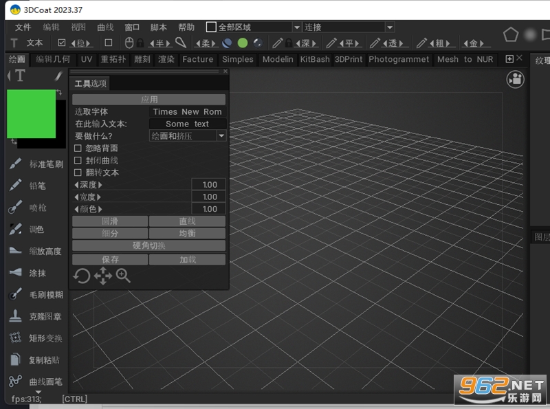Select the 铅笔 pencil tool
550x409 pixels.
pos(27,186)
